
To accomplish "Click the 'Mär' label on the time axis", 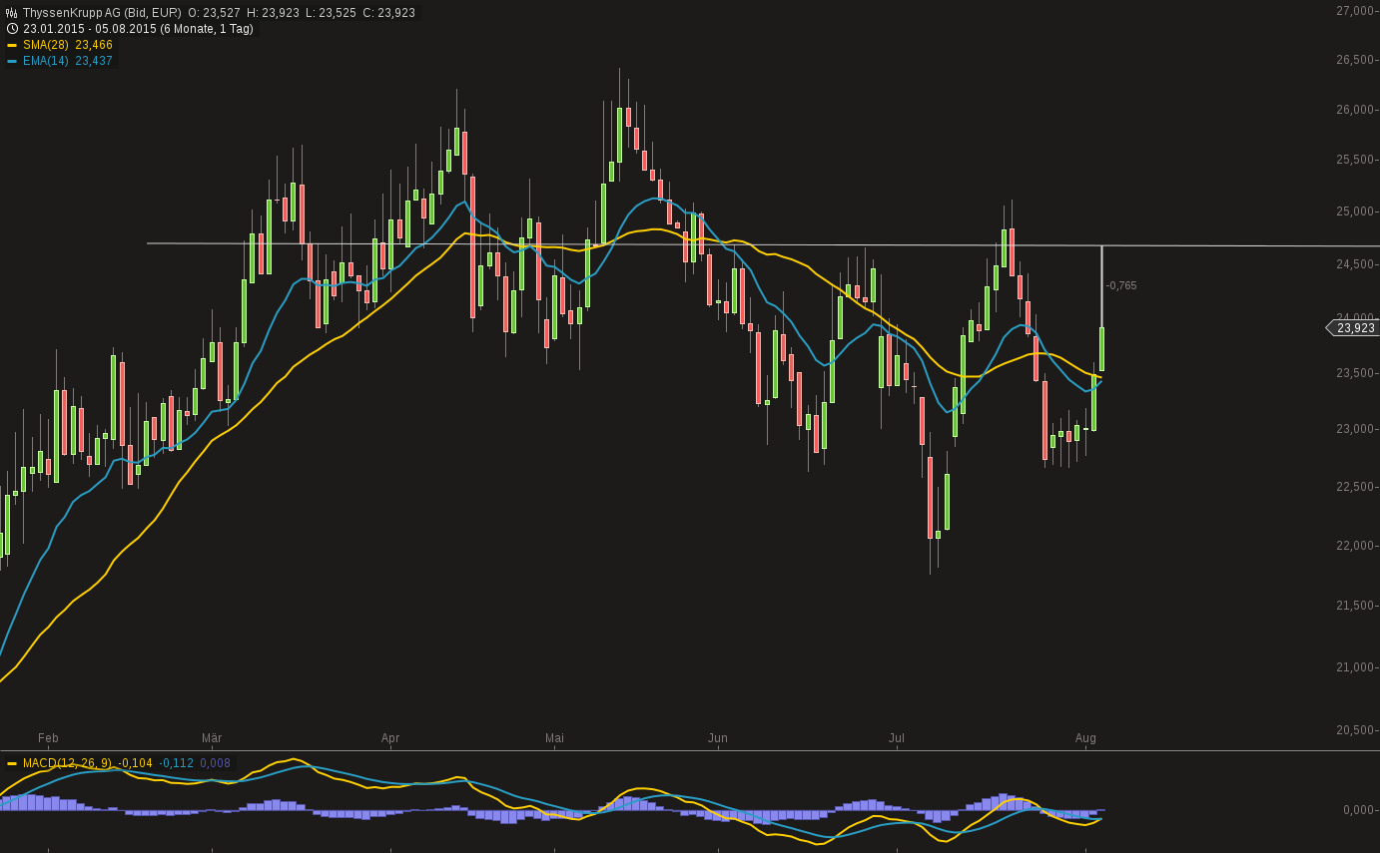I will (212, 738).
